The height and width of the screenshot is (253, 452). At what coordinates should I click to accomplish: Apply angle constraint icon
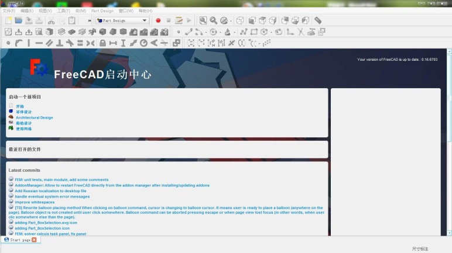tap(154, 43)
